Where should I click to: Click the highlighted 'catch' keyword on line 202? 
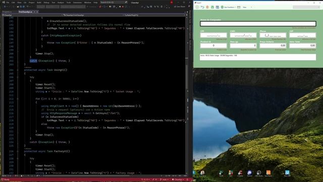tap(33, 61)
